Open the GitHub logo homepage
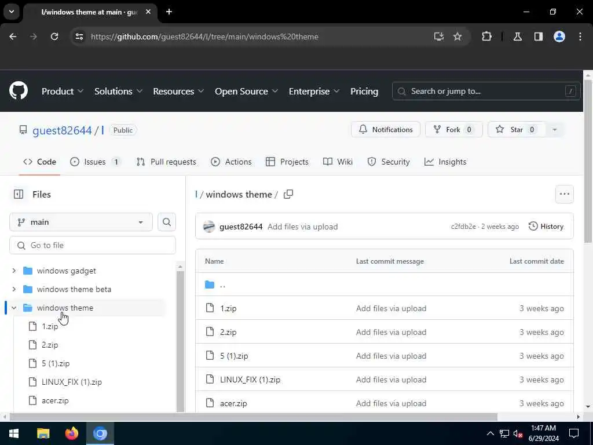593x445 pixels. tap(19, 91)
